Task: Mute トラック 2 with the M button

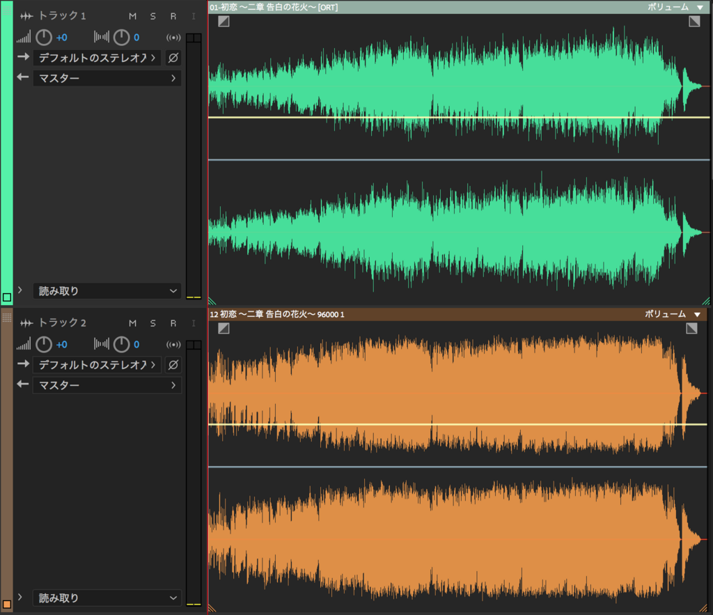Action: tap(133, 323)
